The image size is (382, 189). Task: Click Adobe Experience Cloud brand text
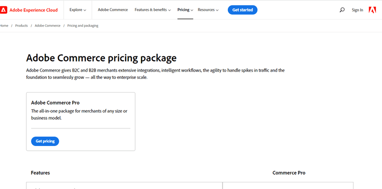coord(33,10)
